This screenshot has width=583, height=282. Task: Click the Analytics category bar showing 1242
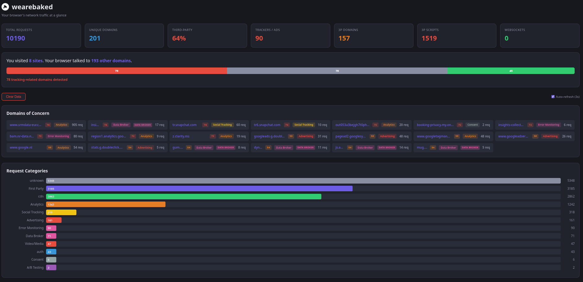[106, 204]
